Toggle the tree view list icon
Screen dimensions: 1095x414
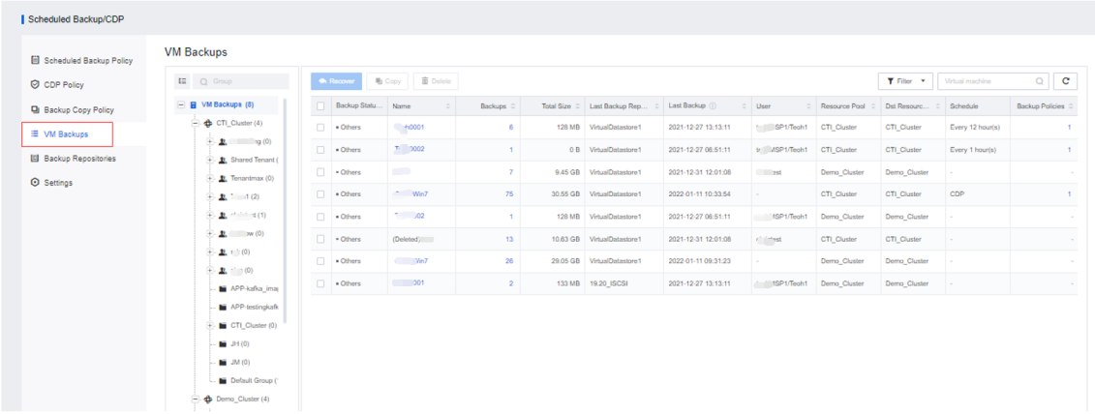182,81
